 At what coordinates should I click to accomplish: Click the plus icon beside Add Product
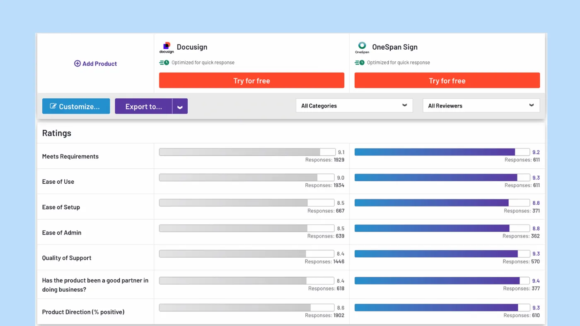click(x=77, y=63)
